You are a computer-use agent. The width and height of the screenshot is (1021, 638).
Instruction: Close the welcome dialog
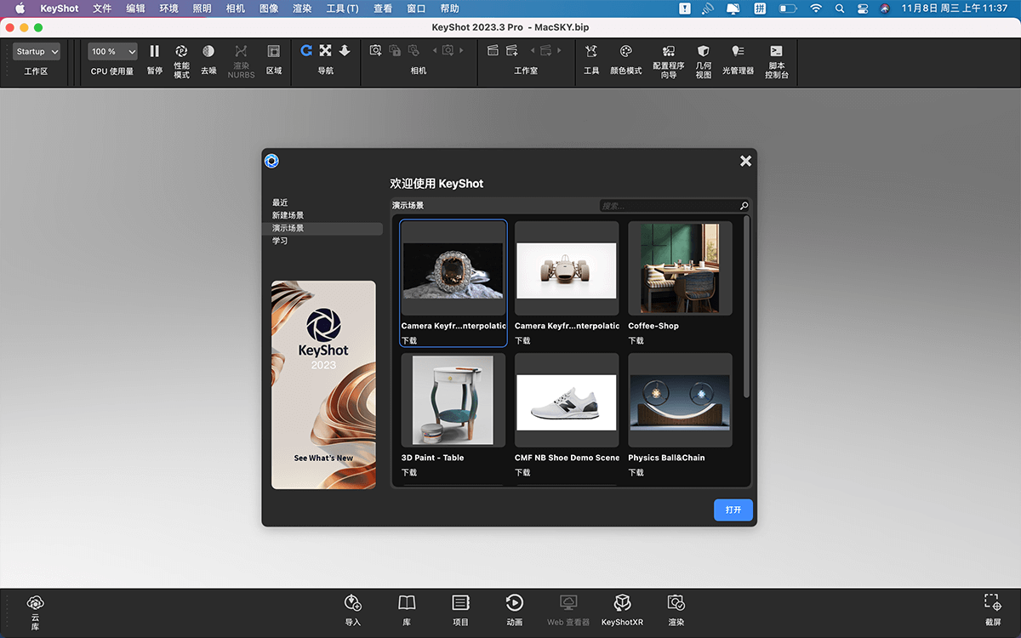click(745, 161)
